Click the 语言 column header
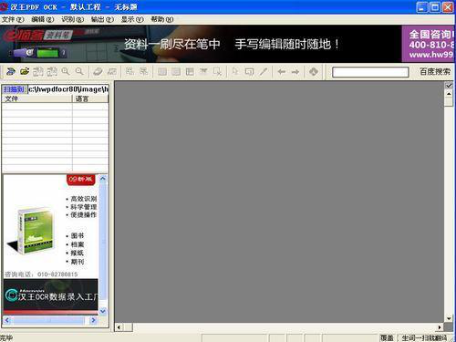 pyautogui.click(x=90, y=98)
